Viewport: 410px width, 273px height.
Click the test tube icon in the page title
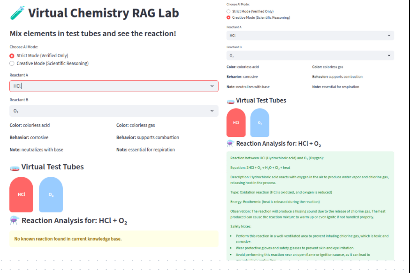tap(17, 14)
